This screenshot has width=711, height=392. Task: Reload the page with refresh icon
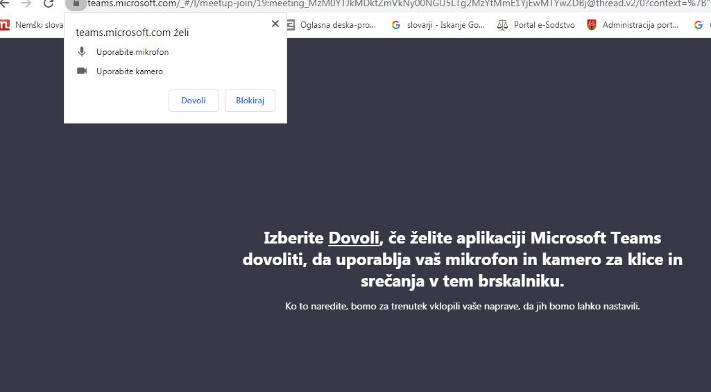[x=49, y=3]
